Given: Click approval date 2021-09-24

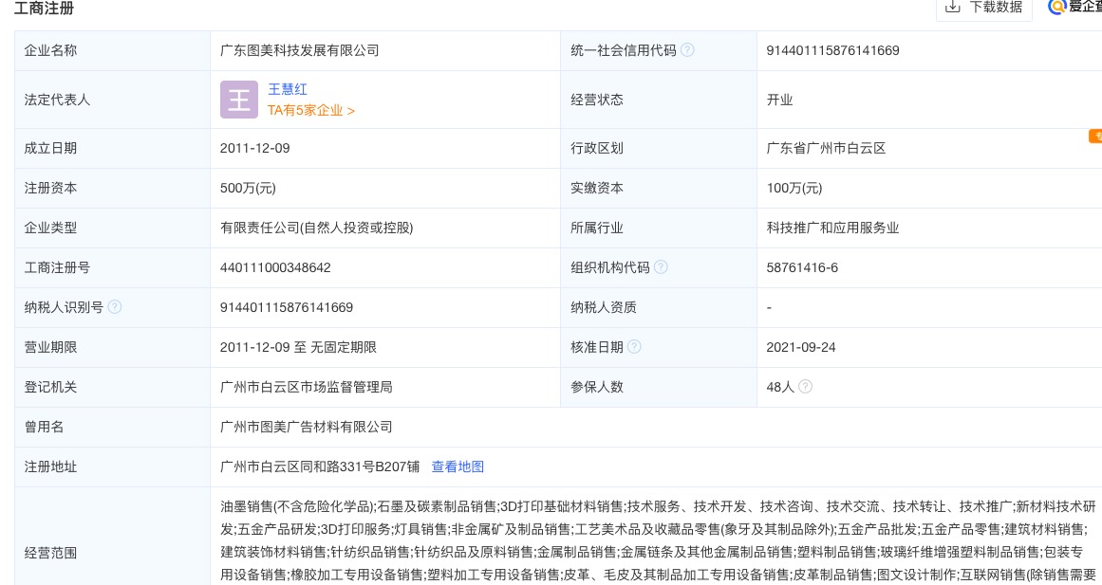Looking at the screenshot, I should (x=801, y=347).
